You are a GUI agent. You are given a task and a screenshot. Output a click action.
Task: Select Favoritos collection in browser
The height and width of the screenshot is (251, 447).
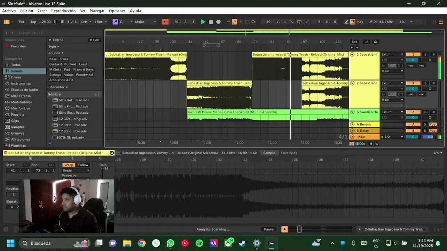tap(18, 46)
